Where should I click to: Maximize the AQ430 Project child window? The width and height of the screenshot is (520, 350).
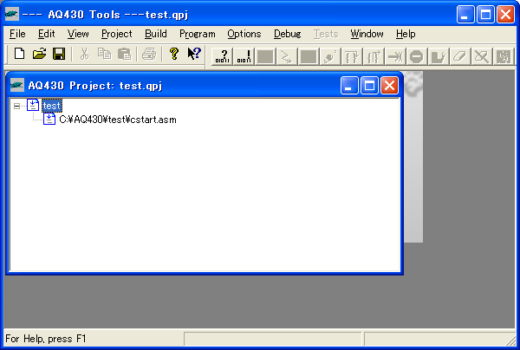coord(369,85)
